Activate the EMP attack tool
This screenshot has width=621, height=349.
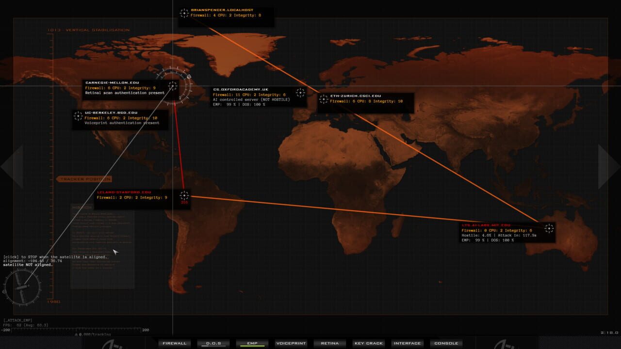(x=252, y=343)
